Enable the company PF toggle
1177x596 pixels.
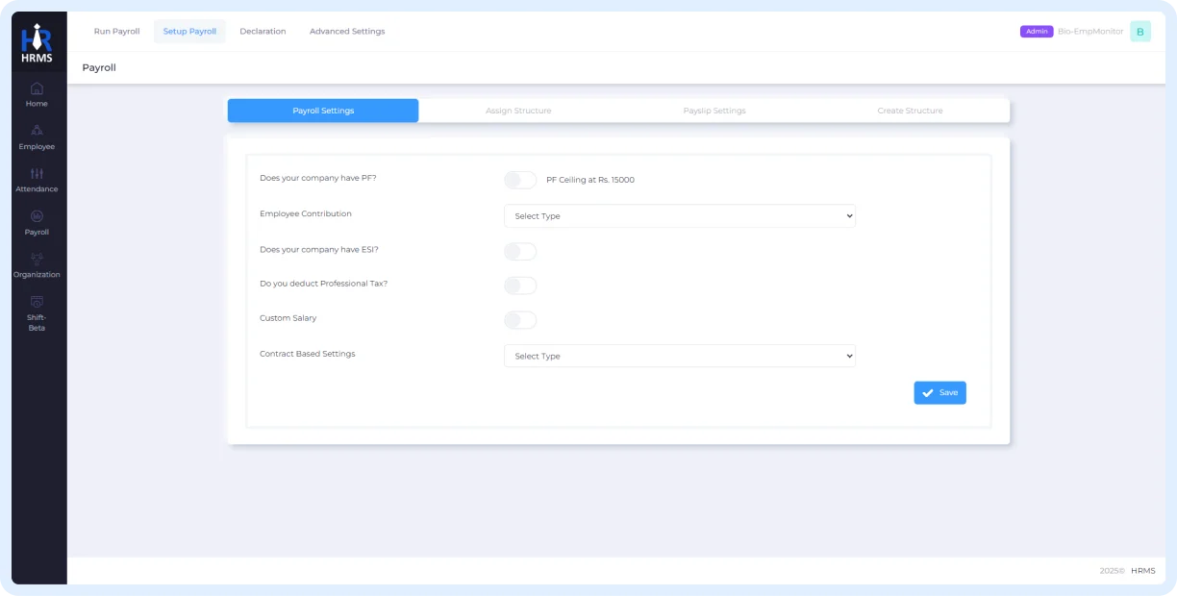(520, 180)
